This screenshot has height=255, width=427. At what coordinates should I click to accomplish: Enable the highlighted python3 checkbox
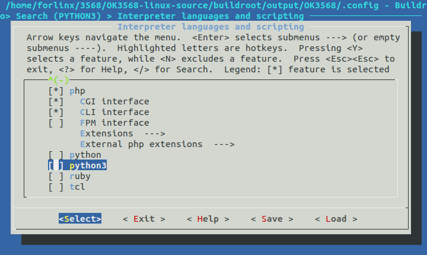pyautogui.click(x=56, y=165)
